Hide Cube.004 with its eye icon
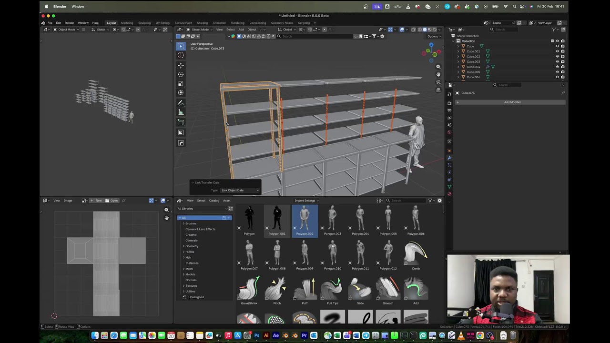610x343 pixels. point(557,67)
